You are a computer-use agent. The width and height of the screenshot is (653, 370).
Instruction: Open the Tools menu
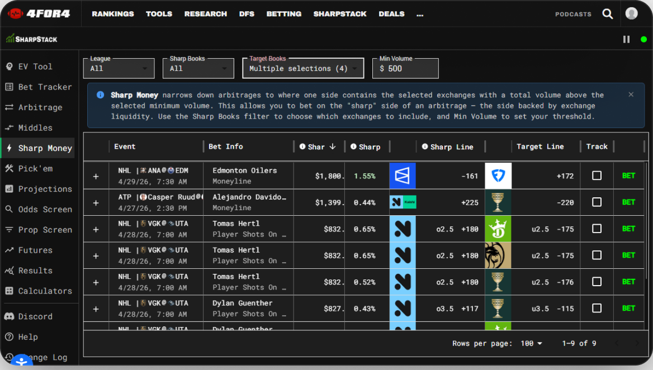(159, 14)
